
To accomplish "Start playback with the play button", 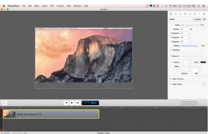I will coord(72,103).
